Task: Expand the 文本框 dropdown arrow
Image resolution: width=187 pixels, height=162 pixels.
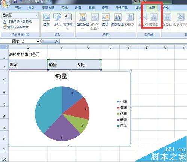Action: (68, 28)
